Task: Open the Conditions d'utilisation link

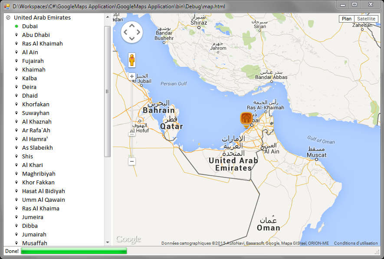Action: 356,243
